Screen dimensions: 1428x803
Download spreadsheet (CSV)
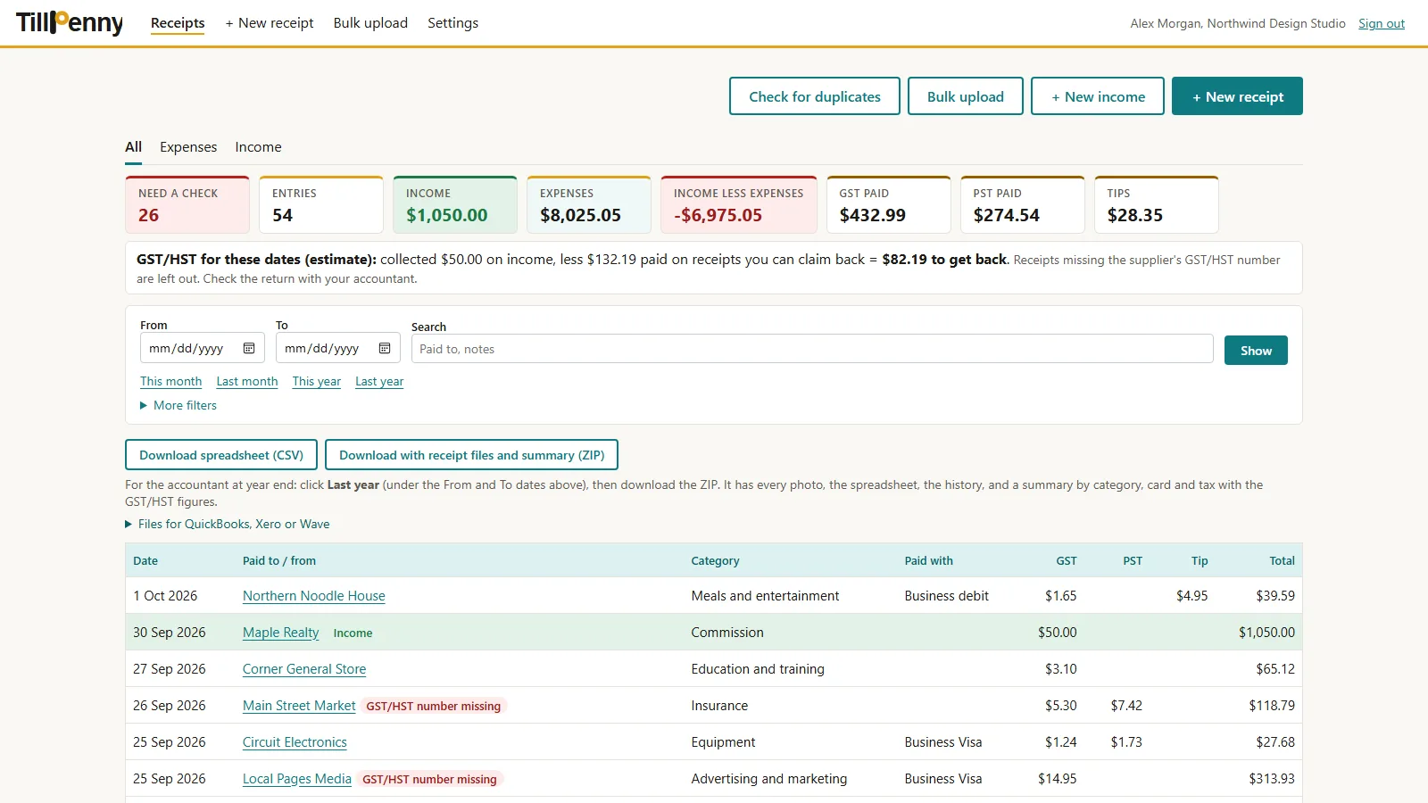tap(221, 455)
